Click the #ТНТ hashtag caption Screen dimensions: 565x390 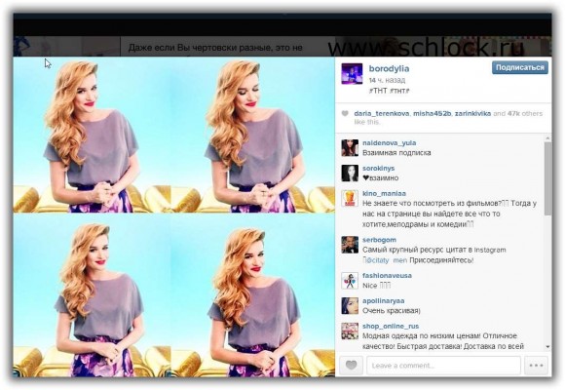coord(378,91)
